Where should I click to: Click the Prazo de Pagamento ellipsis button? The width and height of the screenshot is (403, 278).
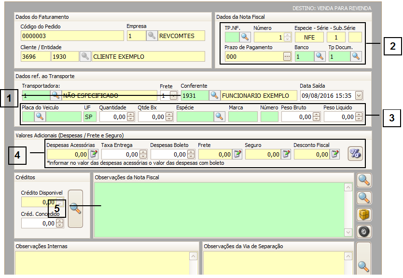[x=287, y=56]
